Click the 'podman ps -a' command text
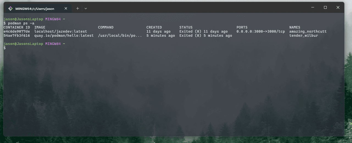The height and width of the screenshot is (143, 352). tap(21, 23)
